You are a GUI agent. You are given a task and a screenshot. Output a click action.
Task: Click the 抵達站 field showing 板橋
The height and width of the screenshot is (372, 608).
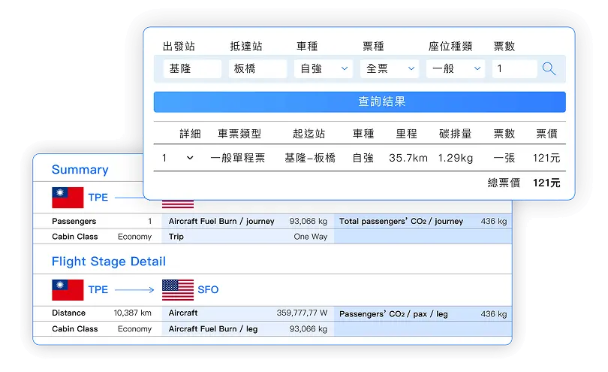257,68
